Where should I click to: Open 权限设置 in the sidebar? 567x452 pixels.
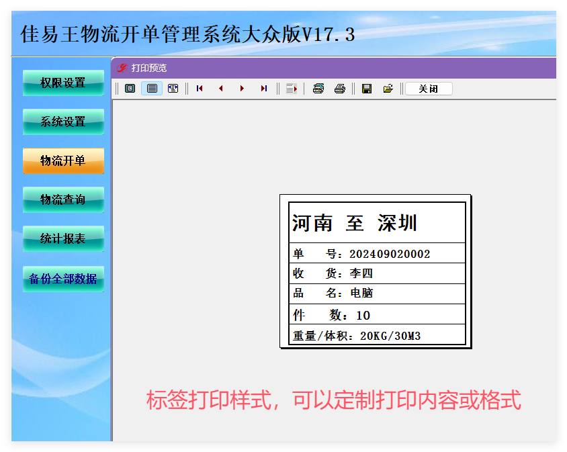click(63, 83)
